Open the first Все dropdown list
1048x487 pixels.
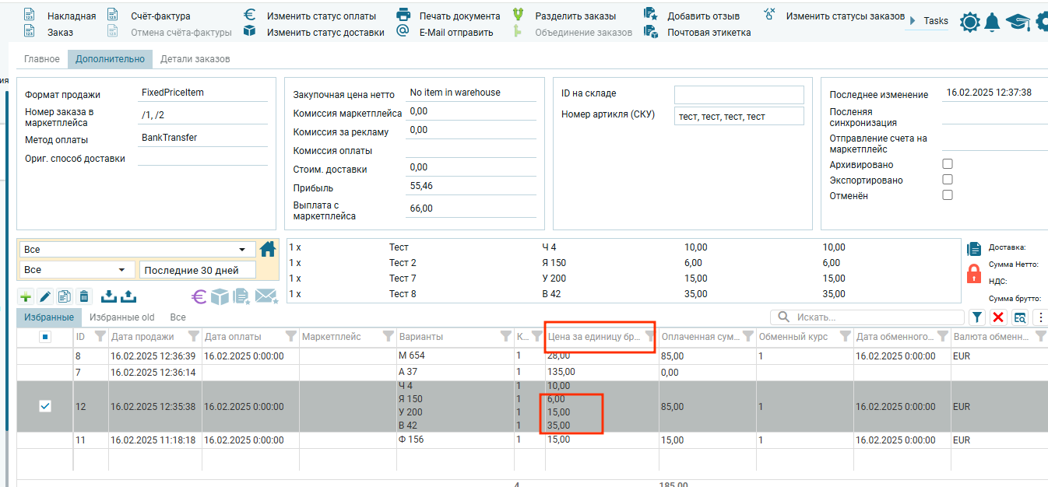(137, 250)
